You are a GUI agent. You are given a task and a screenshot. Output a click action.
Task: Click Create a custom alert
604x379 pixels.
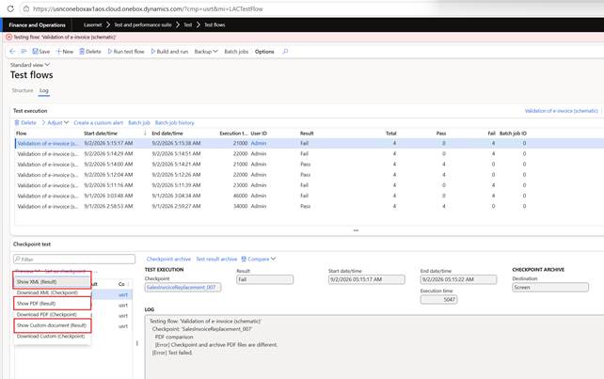point(98,122)
